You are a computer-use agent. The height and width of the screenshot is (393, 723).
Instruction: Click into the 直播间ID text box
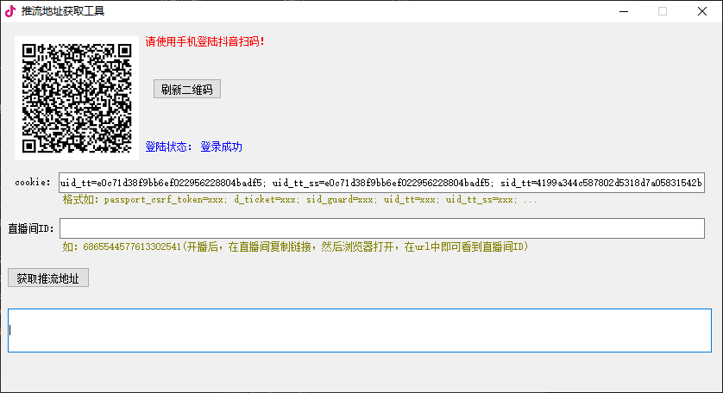pos(381,228)
